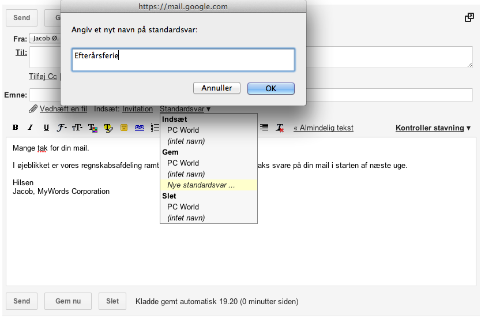Pop out the compose window icon

(x=469, y=17)
